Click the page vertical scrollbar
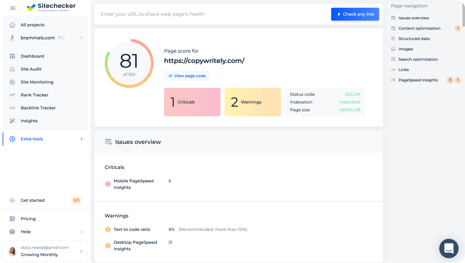The height and width of the screenshot is (263, 465). (x=464, y=15)
